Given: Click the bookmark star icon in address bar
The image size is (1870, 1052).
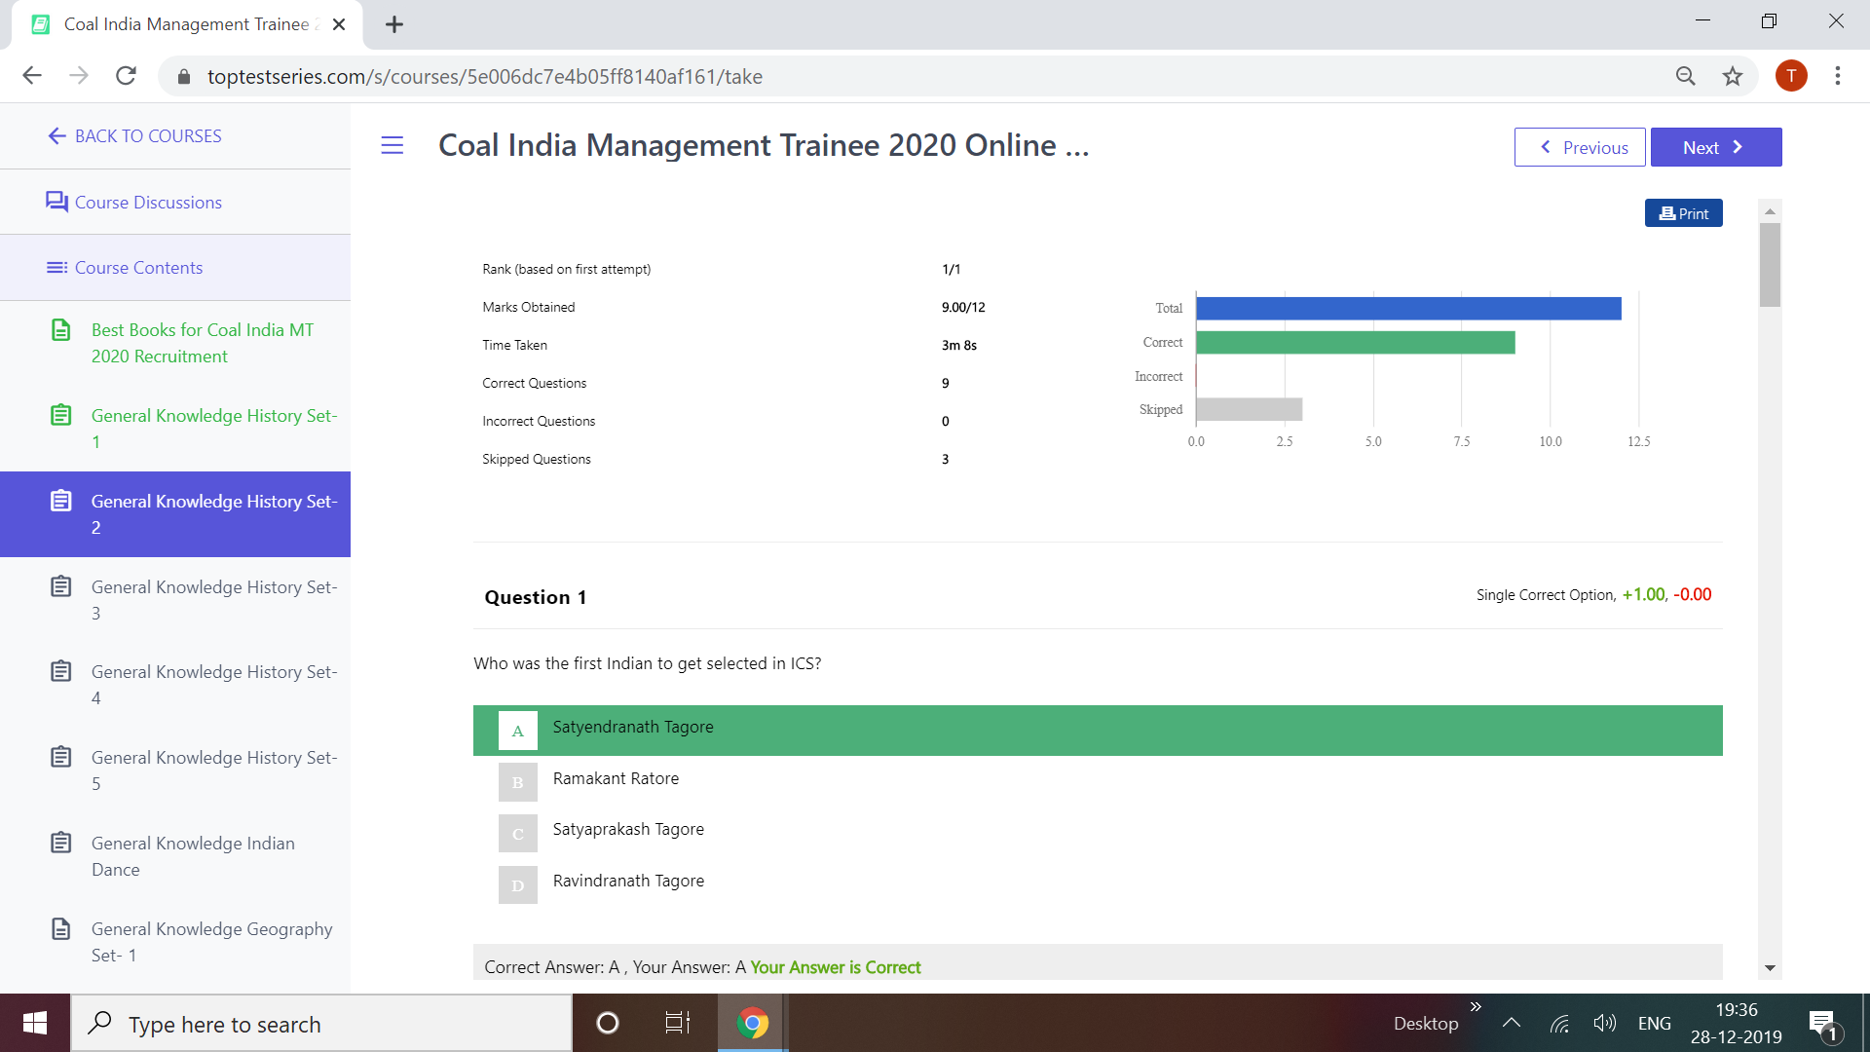Looking at the screenshot, I should click(x=1732, y=76).
